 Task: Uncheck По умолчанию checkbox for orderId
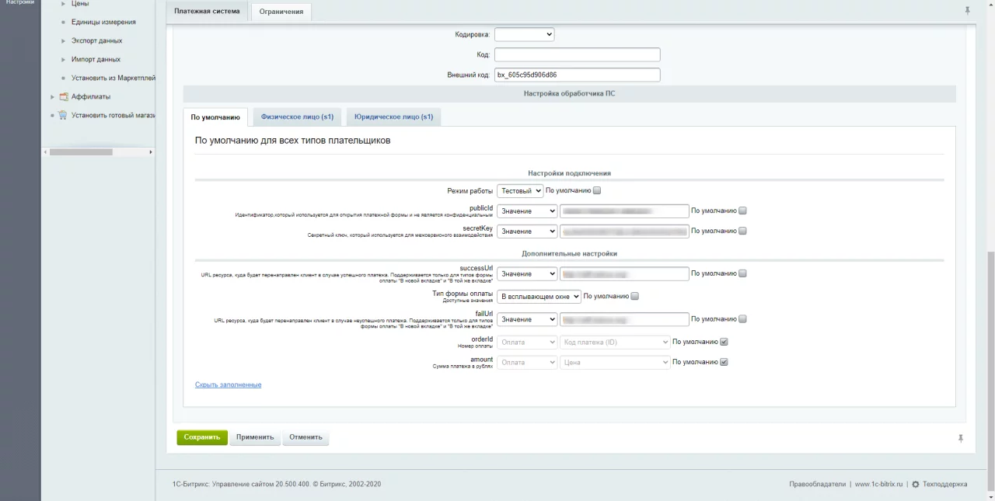724,342
